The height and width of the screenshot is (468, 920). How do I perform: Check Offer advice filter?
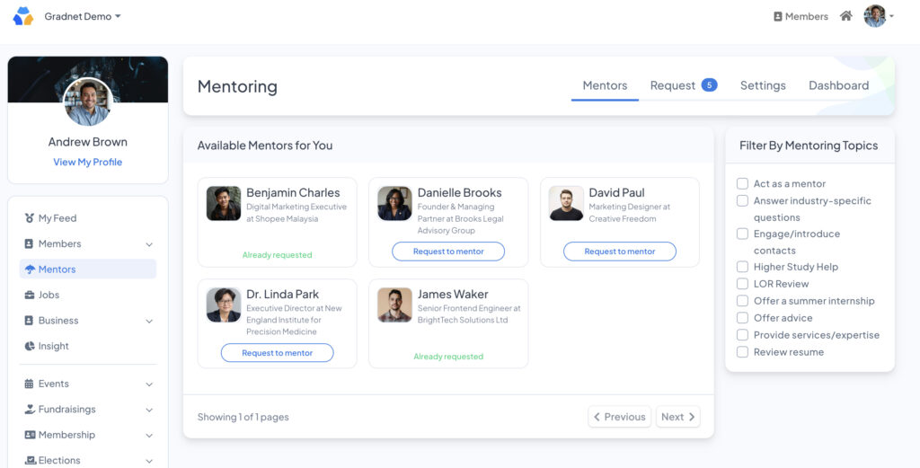tap(742, 318)
